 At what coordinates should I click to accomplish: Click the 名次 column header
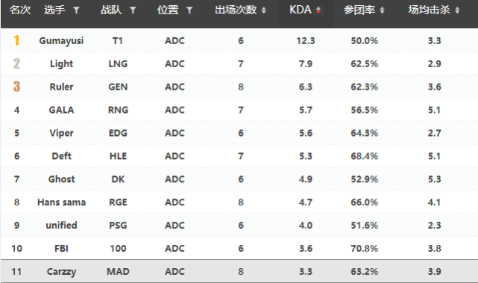[20, 10]
